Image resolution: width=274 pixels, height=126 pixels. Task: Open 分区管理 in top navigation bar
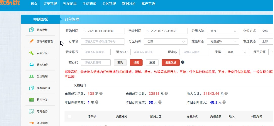(x=109, y=4)
